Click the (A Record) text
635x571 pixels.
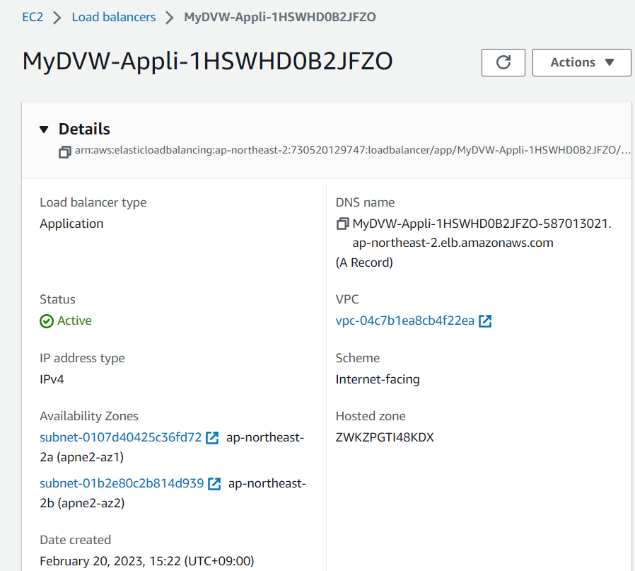[364, 263]
